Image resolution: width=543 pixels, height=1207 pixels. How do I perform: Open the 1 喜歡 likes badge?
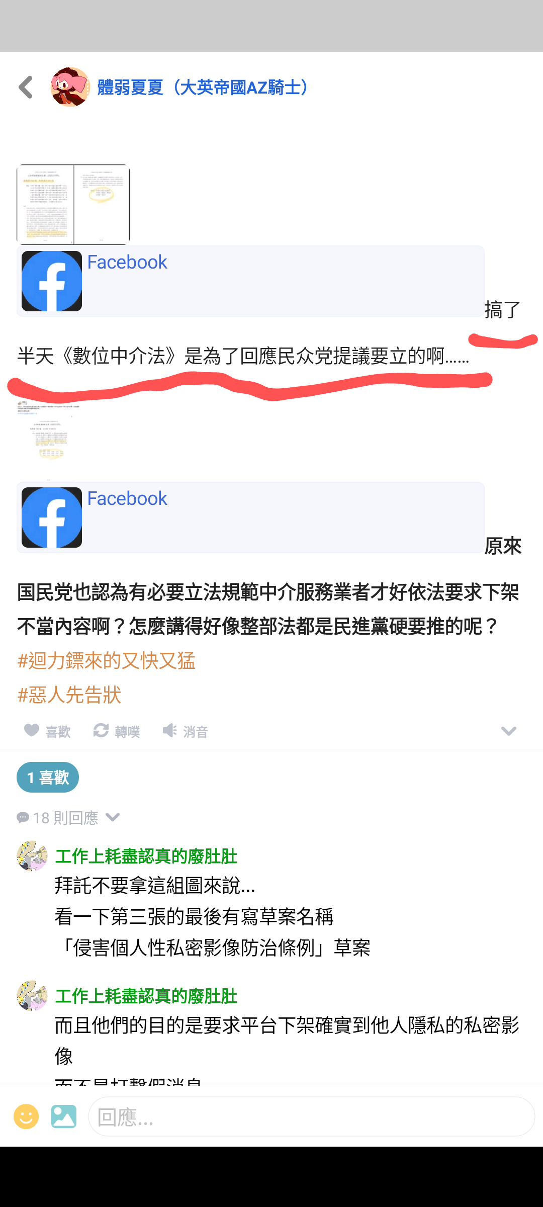pyautogui.click(x=48, y=778)
